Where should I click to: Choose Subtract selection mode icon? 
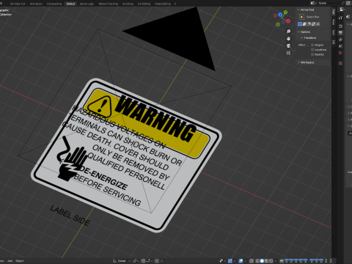click(309, 24)
